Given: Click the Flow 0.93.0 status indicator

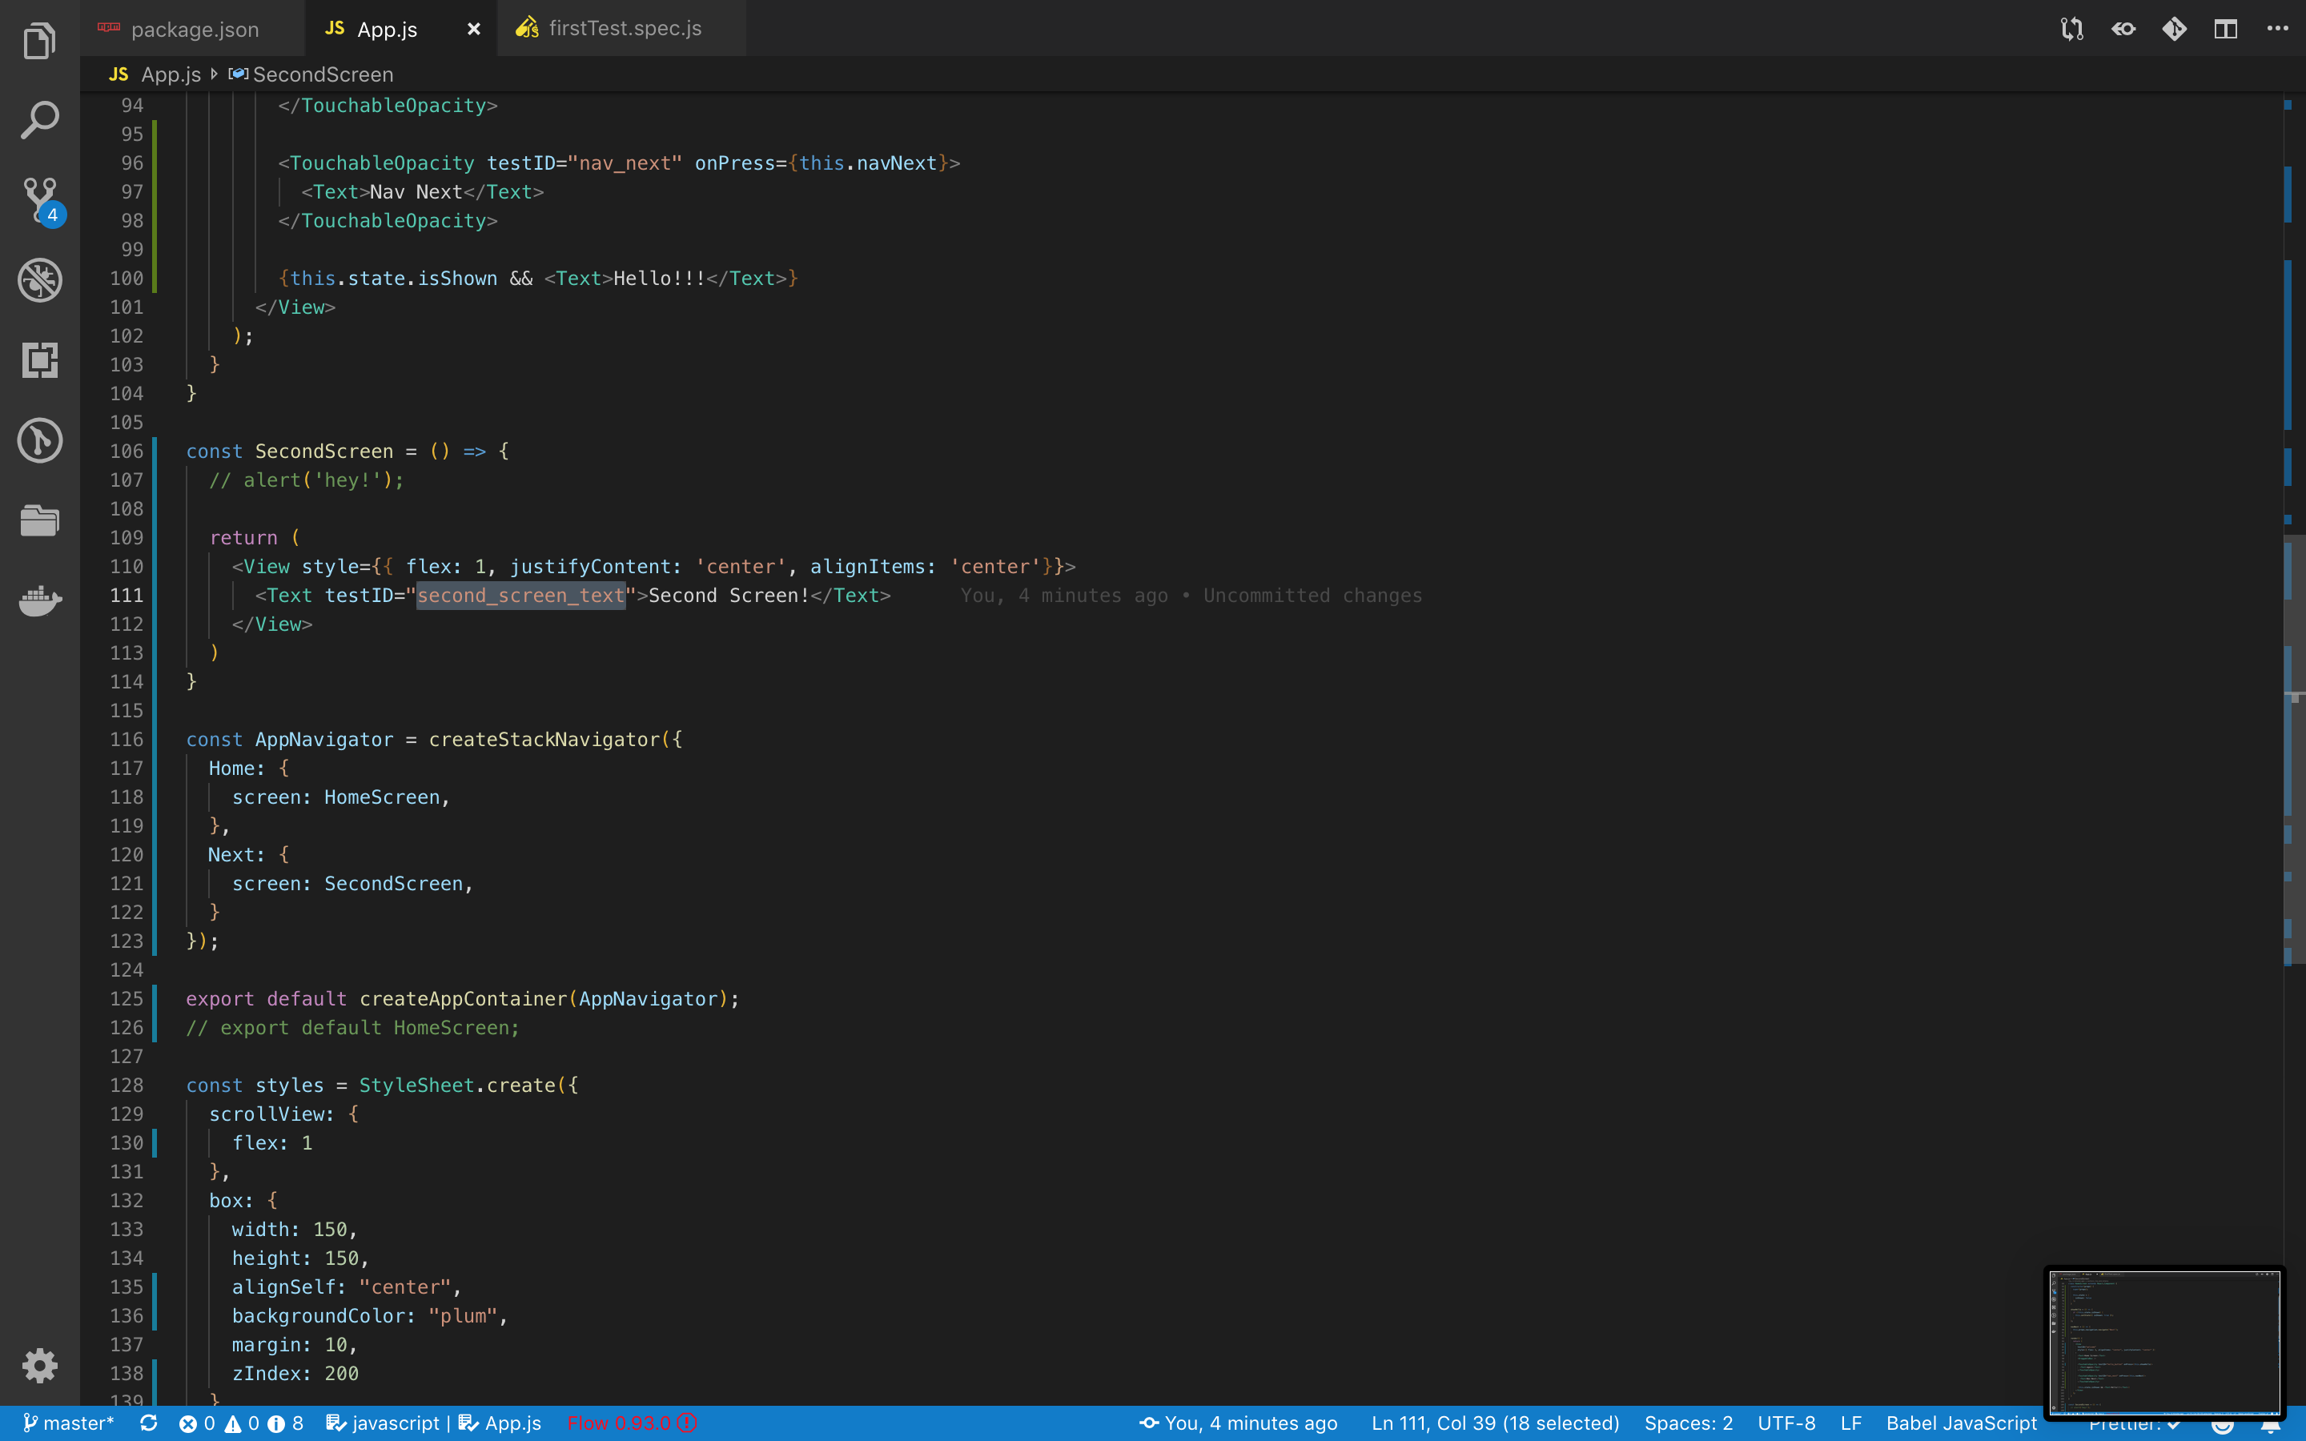Looking at the screenshot, I should click(x=633, y=1423).
